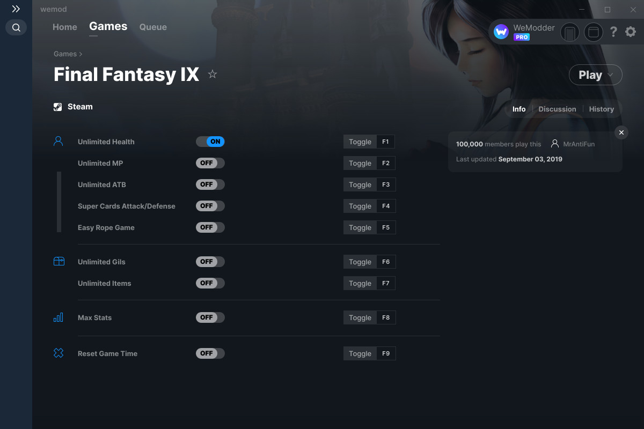644x429 pixels.
Task: Click the Games breadcrumb chevron
Action: 80,54
